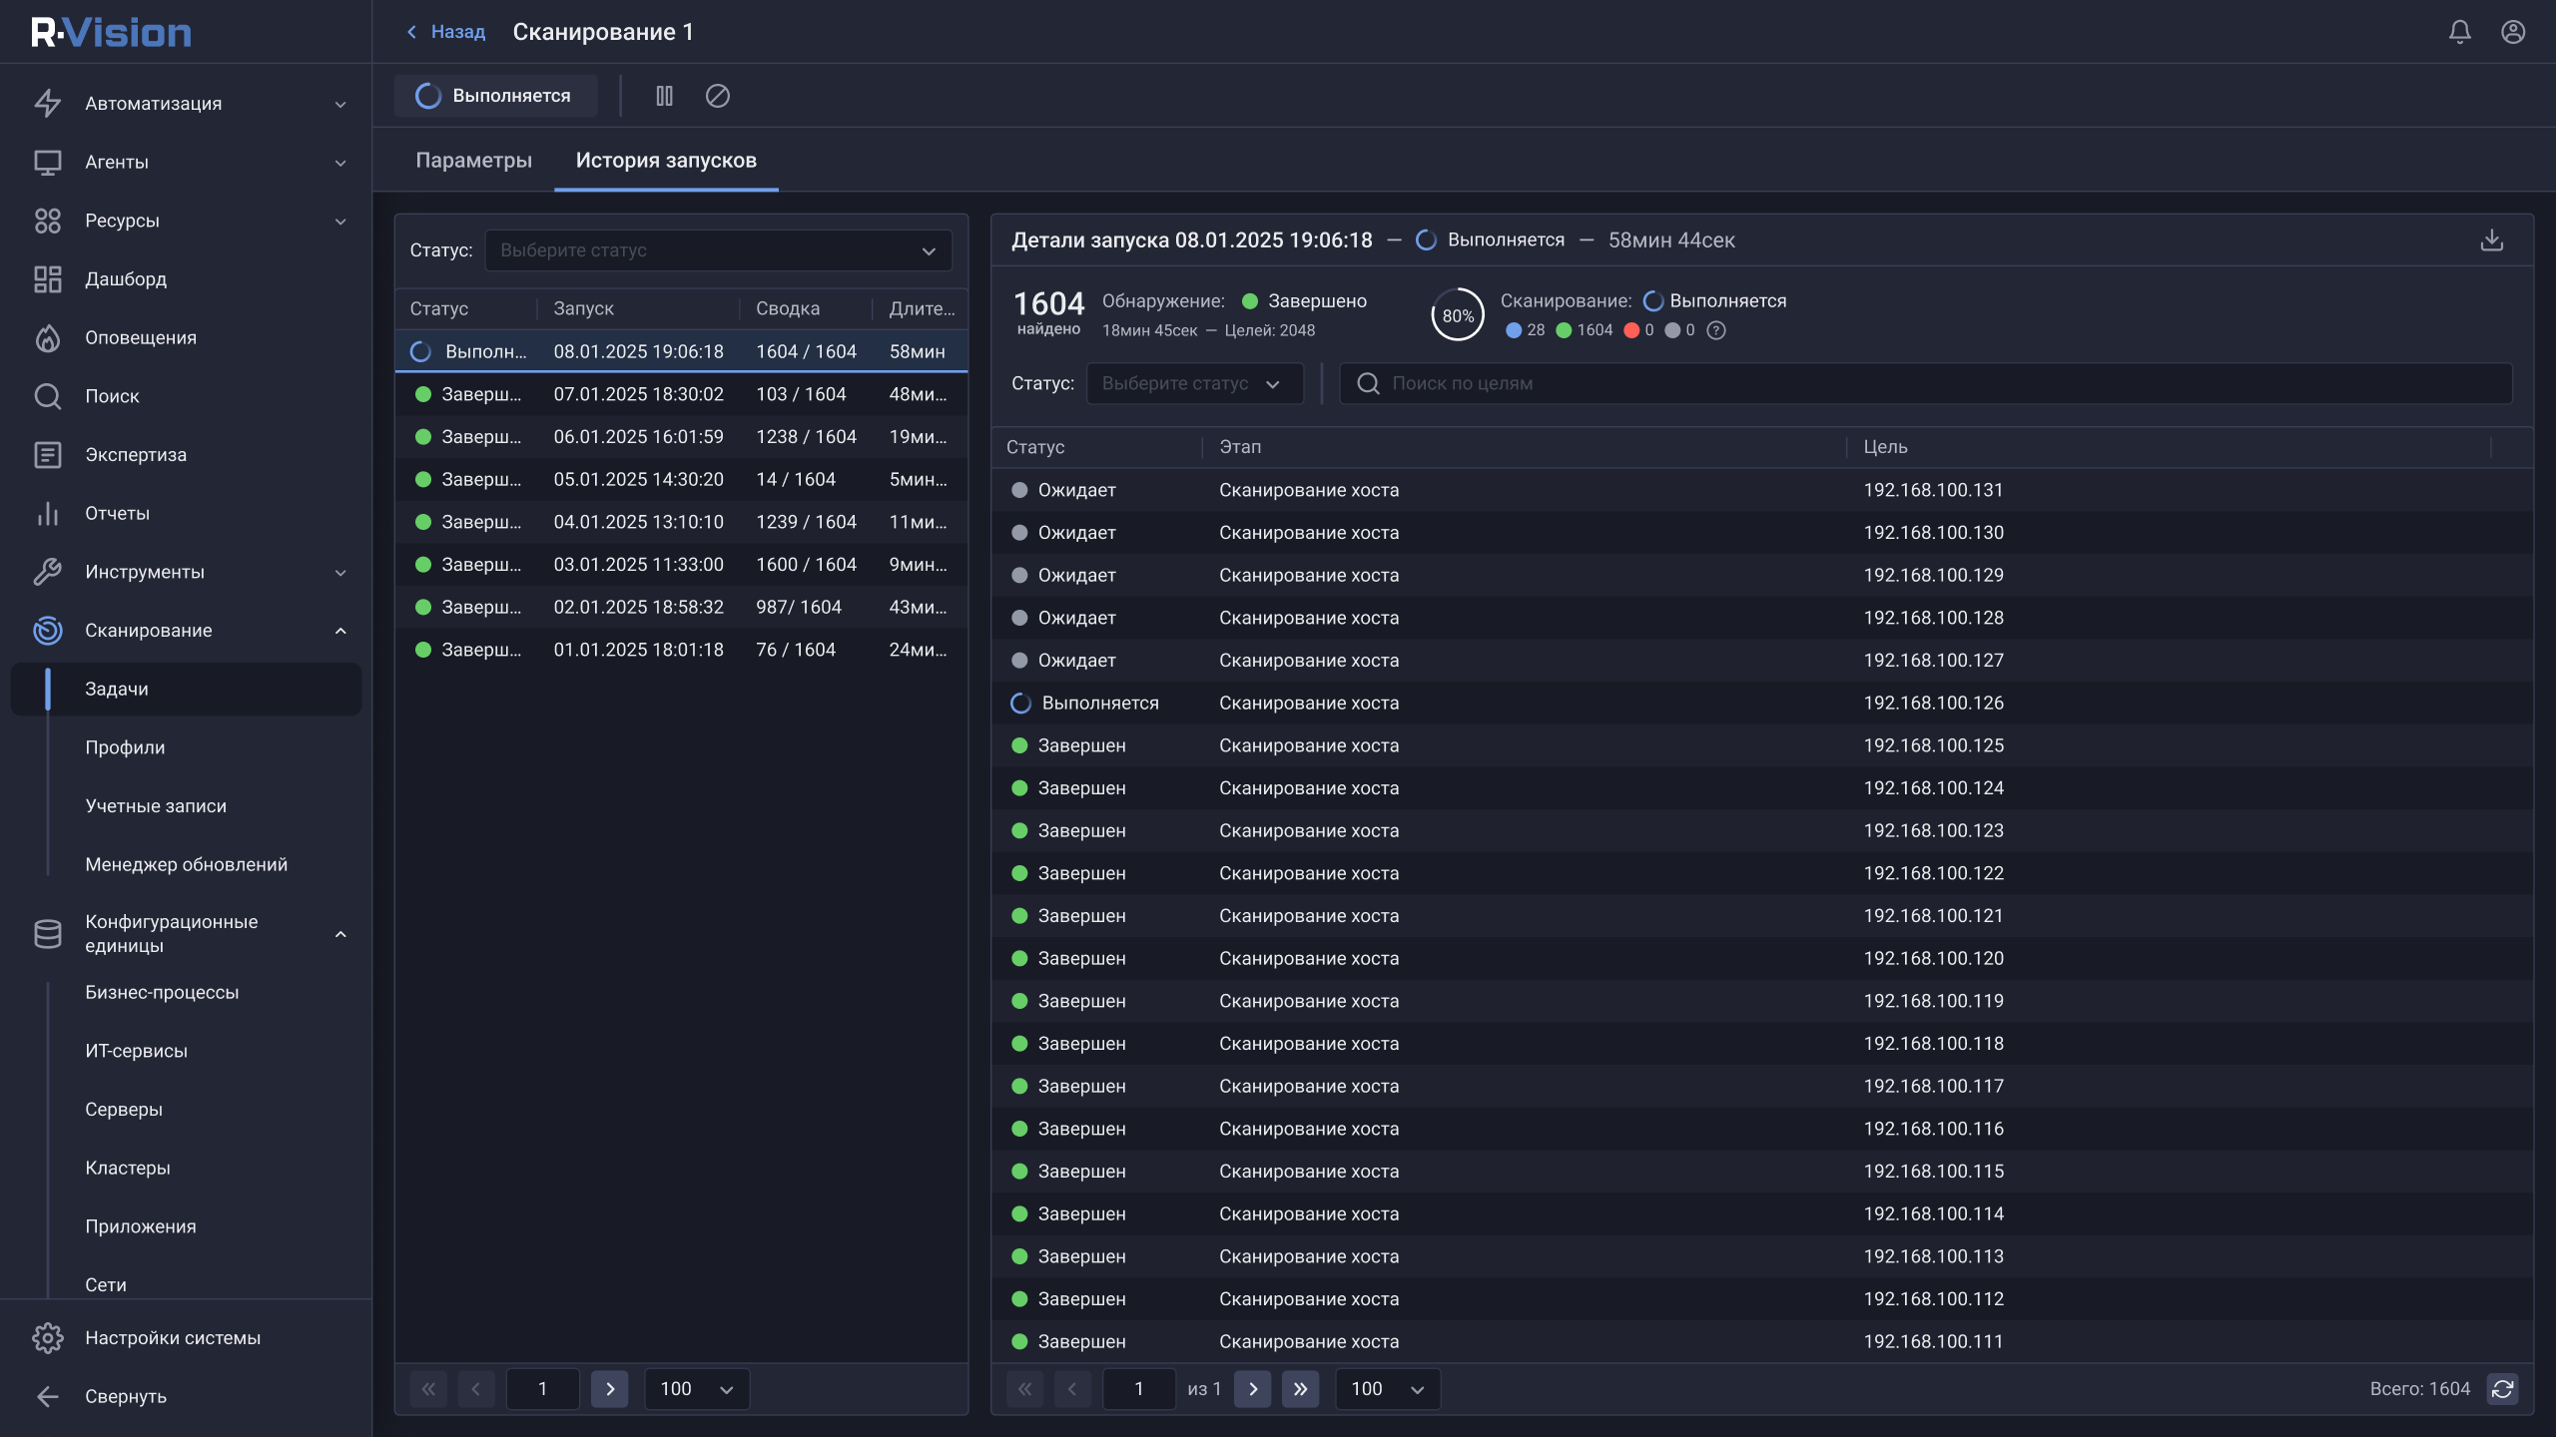Open the user profile icon
This screenshot has width=2556, height=1437.
(2512, 32)
